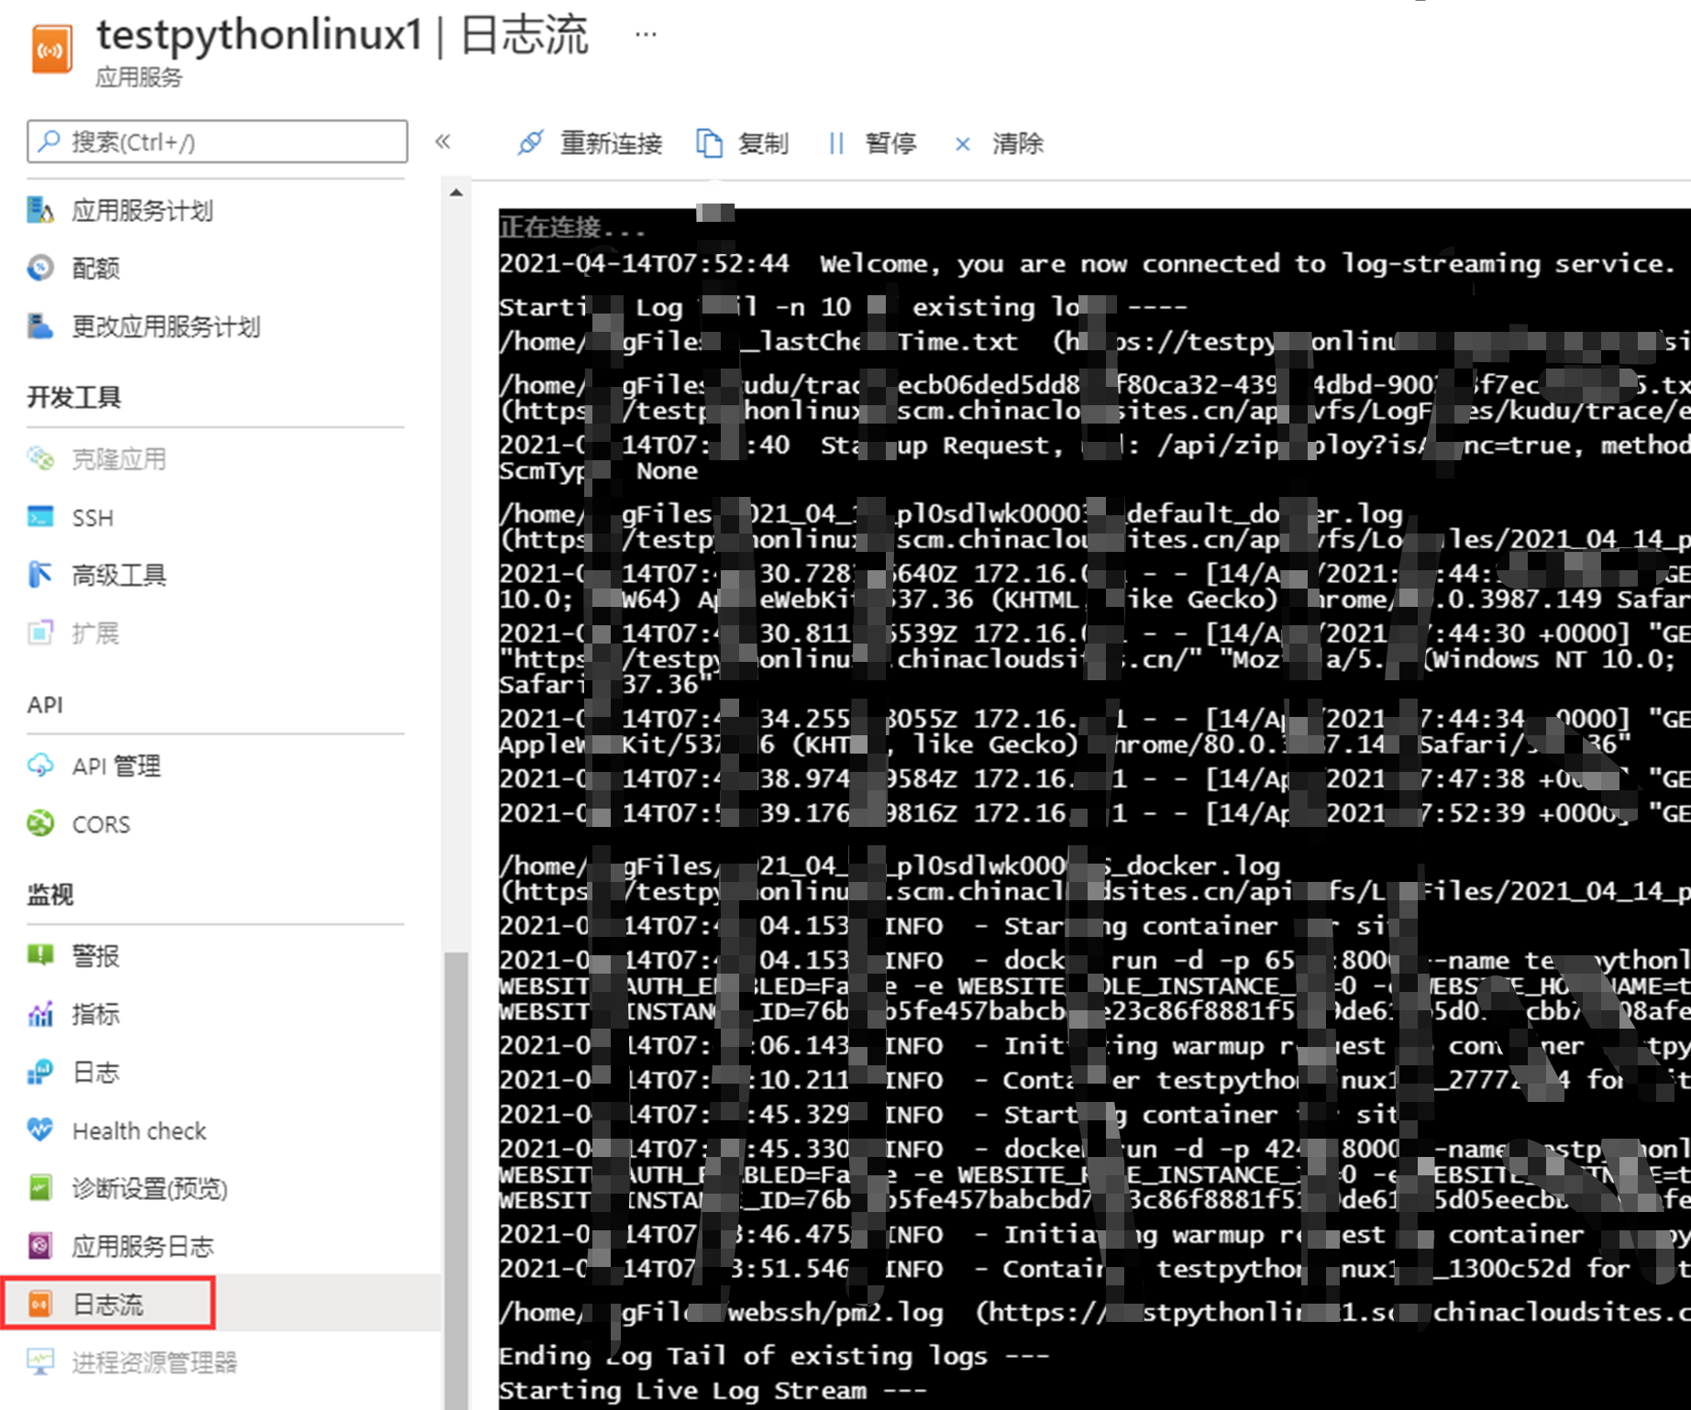Open the ellipsis more options menu
The image size is (1691, 1410).
tap(646, 35)
